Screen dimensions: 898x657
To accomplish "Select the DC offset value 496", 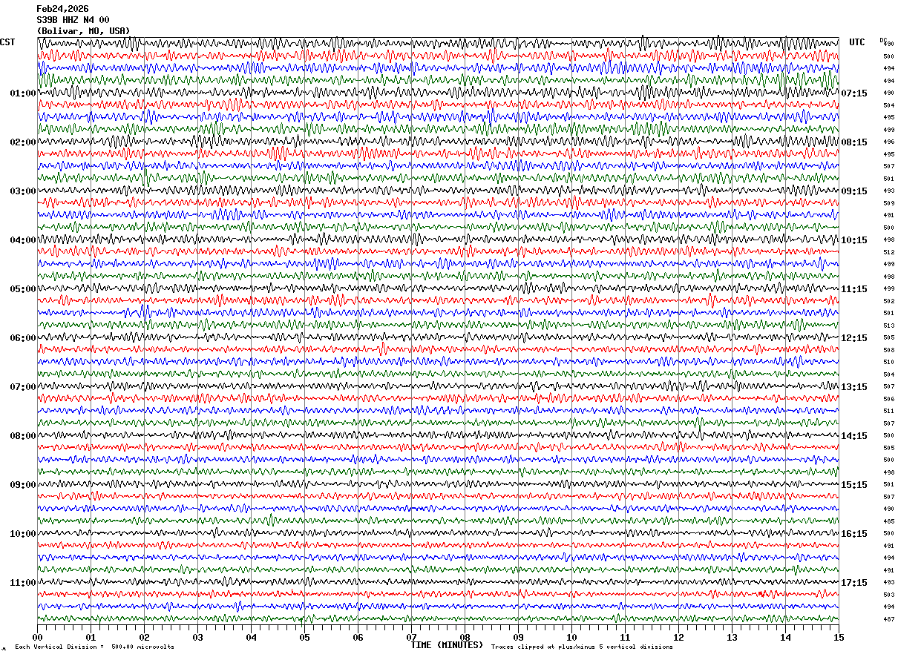I will pos(888,142).
